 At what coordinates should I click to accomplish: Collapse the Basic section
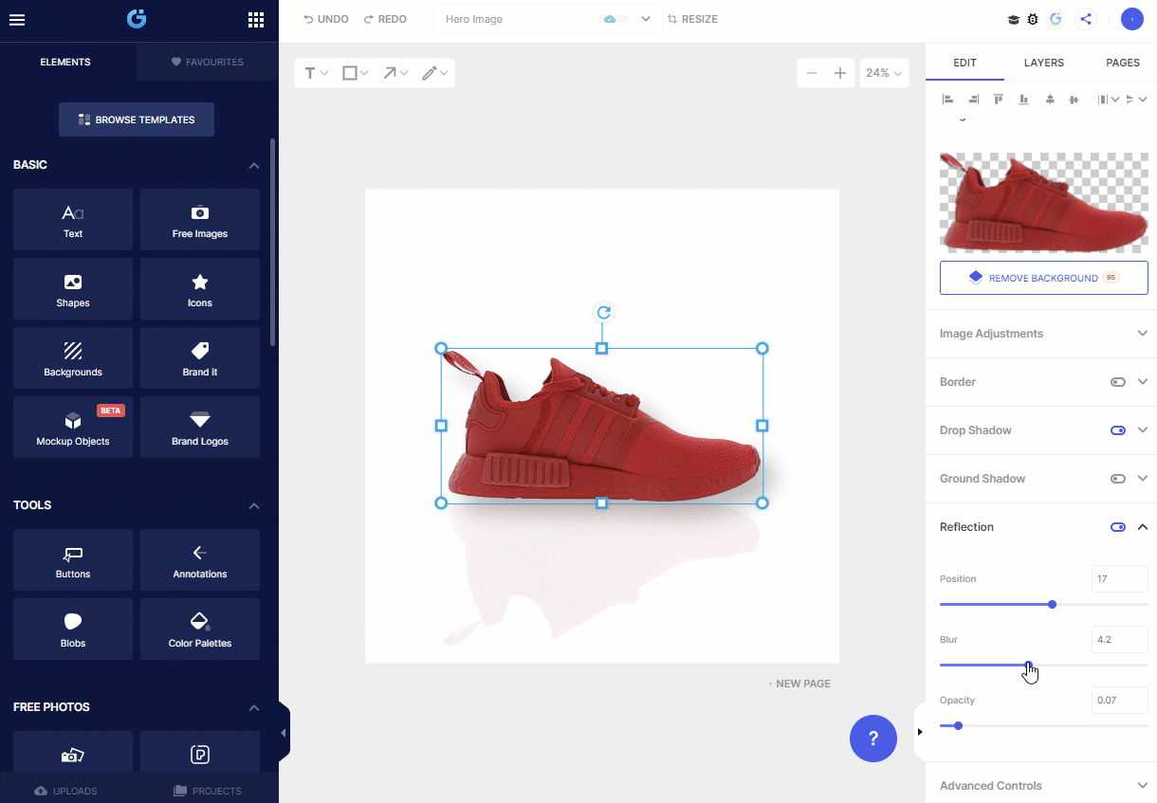click(x=253, y=165)
